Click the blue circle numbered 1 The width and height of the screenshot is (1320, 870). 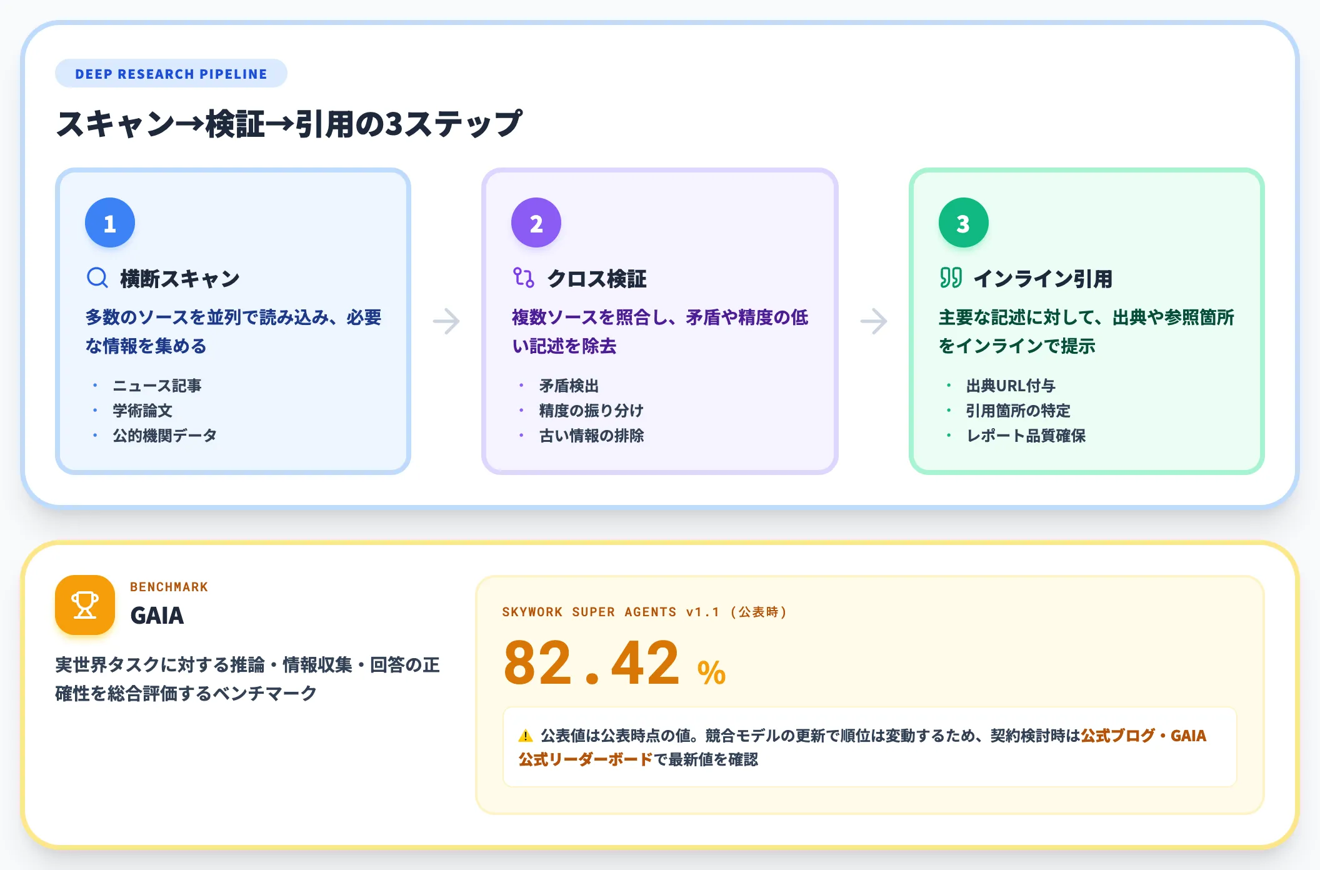(x=110, y=223)
